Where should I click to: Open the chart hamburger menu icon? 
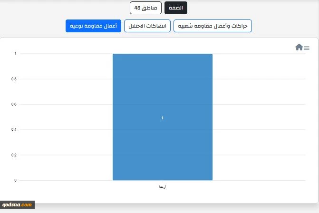(307, 48)
